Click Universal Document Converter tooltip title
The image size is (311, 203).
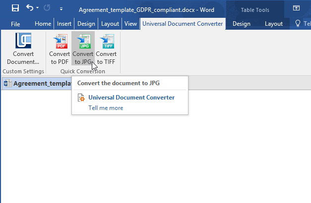point(131,98)
